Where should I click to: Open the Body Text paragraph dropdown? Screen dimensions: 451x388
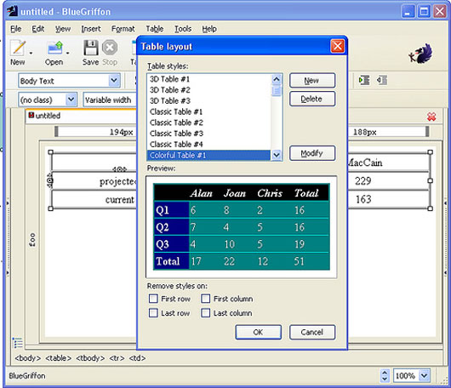click(x=114, y=81)
